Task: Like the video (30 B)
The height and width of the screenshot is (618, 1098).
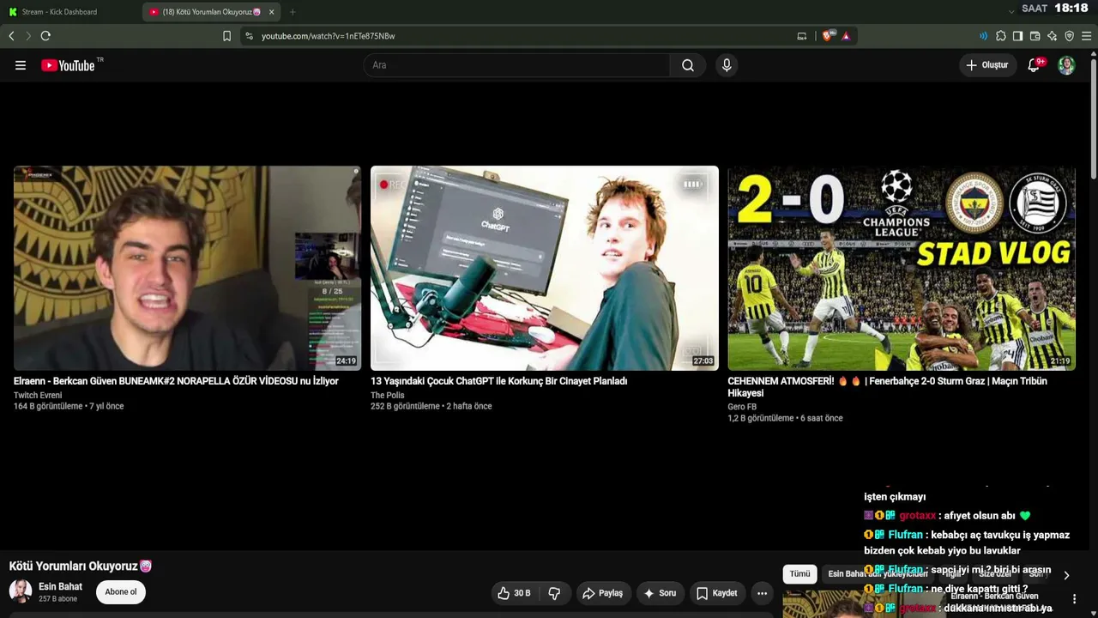Action: click(x=515, y=593)
